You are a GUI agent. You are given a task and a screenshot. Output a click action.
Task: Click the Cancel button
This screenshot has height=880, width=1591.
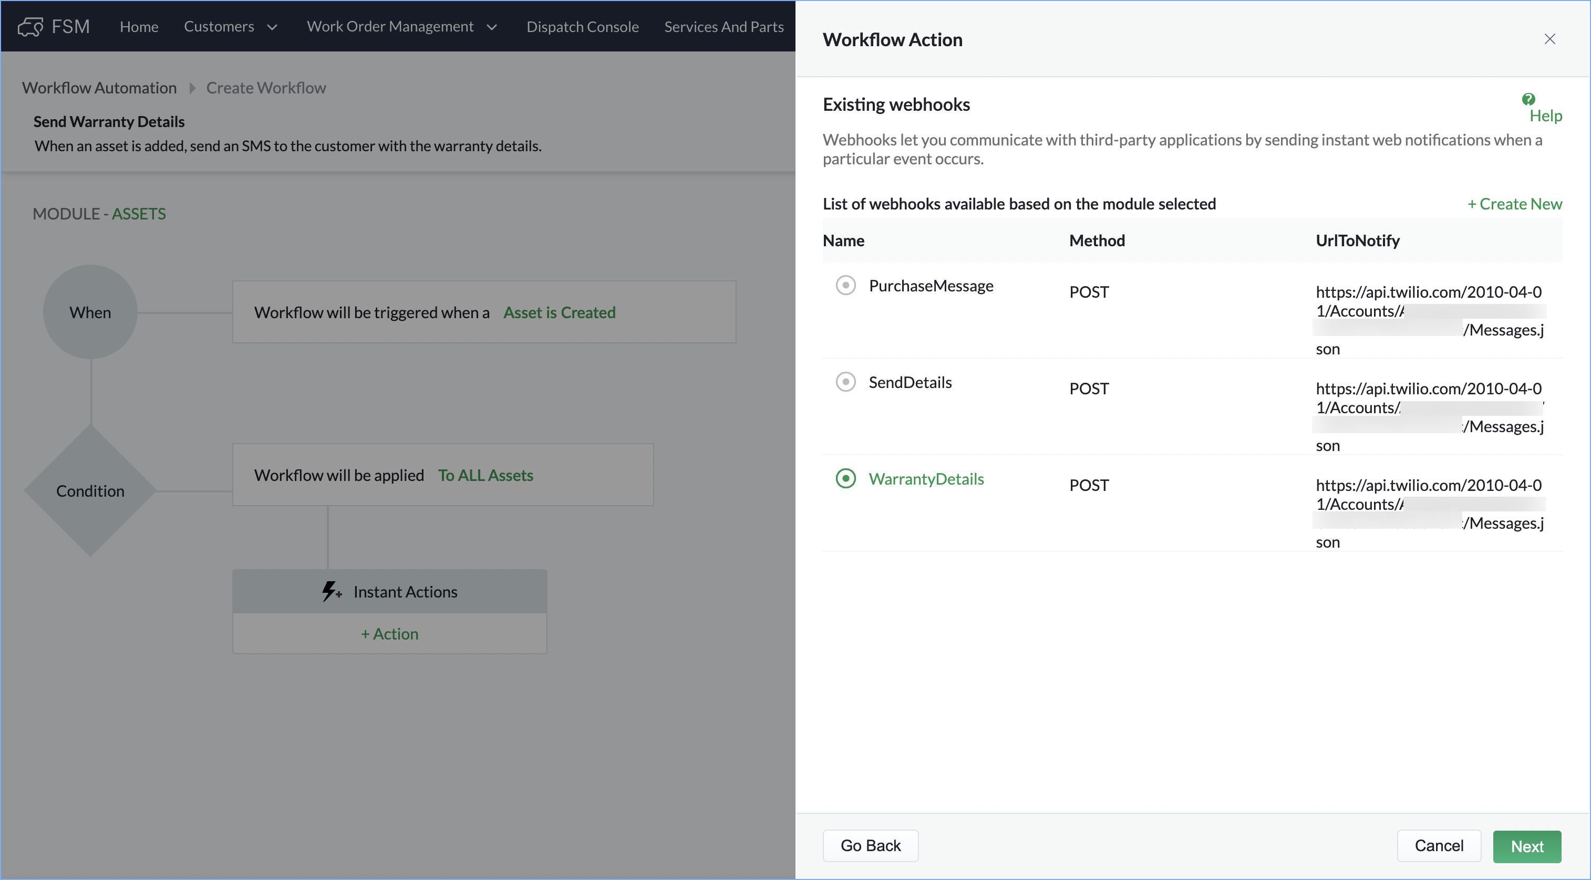click(x=1439, y=845)
